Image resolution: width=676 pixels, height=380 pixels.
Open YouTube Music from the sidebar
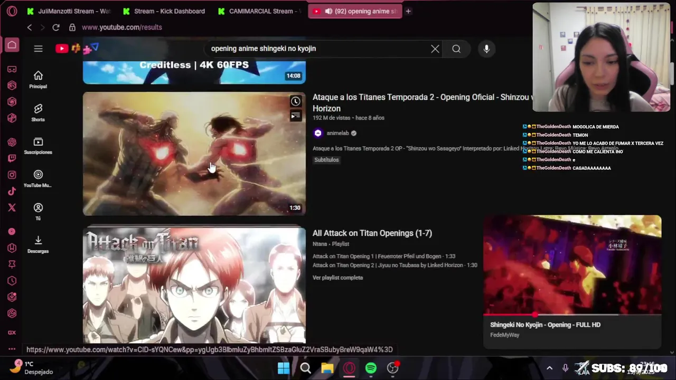coord(38,178)
